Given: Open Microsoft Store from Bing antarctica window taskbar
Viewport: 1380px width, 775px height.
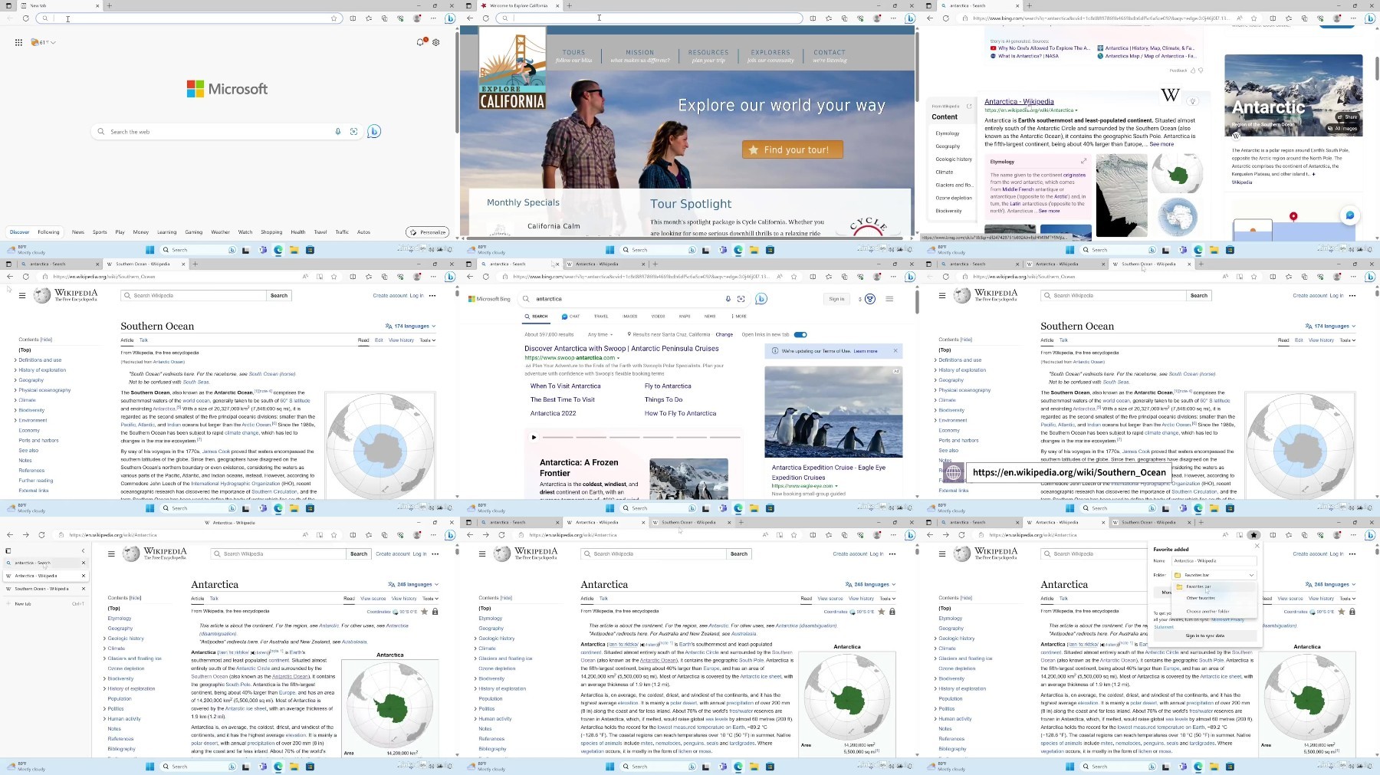Looking at the screenshot, I should coord(770,508).
